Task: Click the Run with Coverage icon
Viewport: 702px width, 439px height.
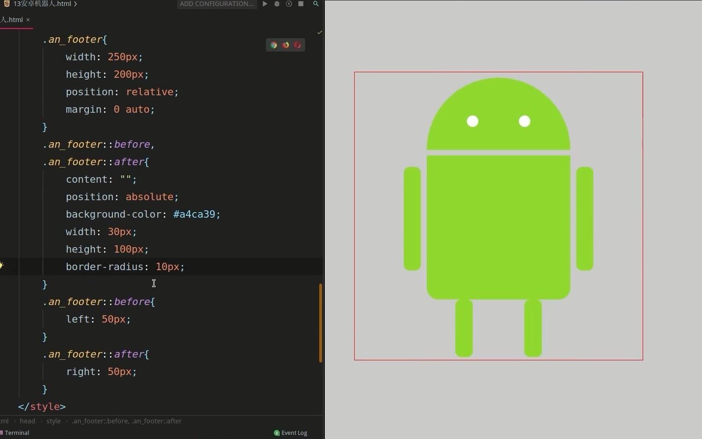Action: 289,4
